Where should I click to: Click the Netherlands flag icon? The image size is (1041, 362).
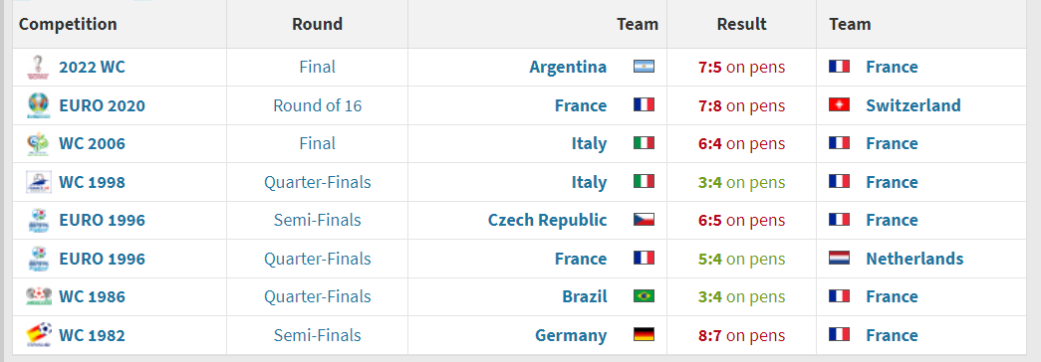(x=839, y=258)
